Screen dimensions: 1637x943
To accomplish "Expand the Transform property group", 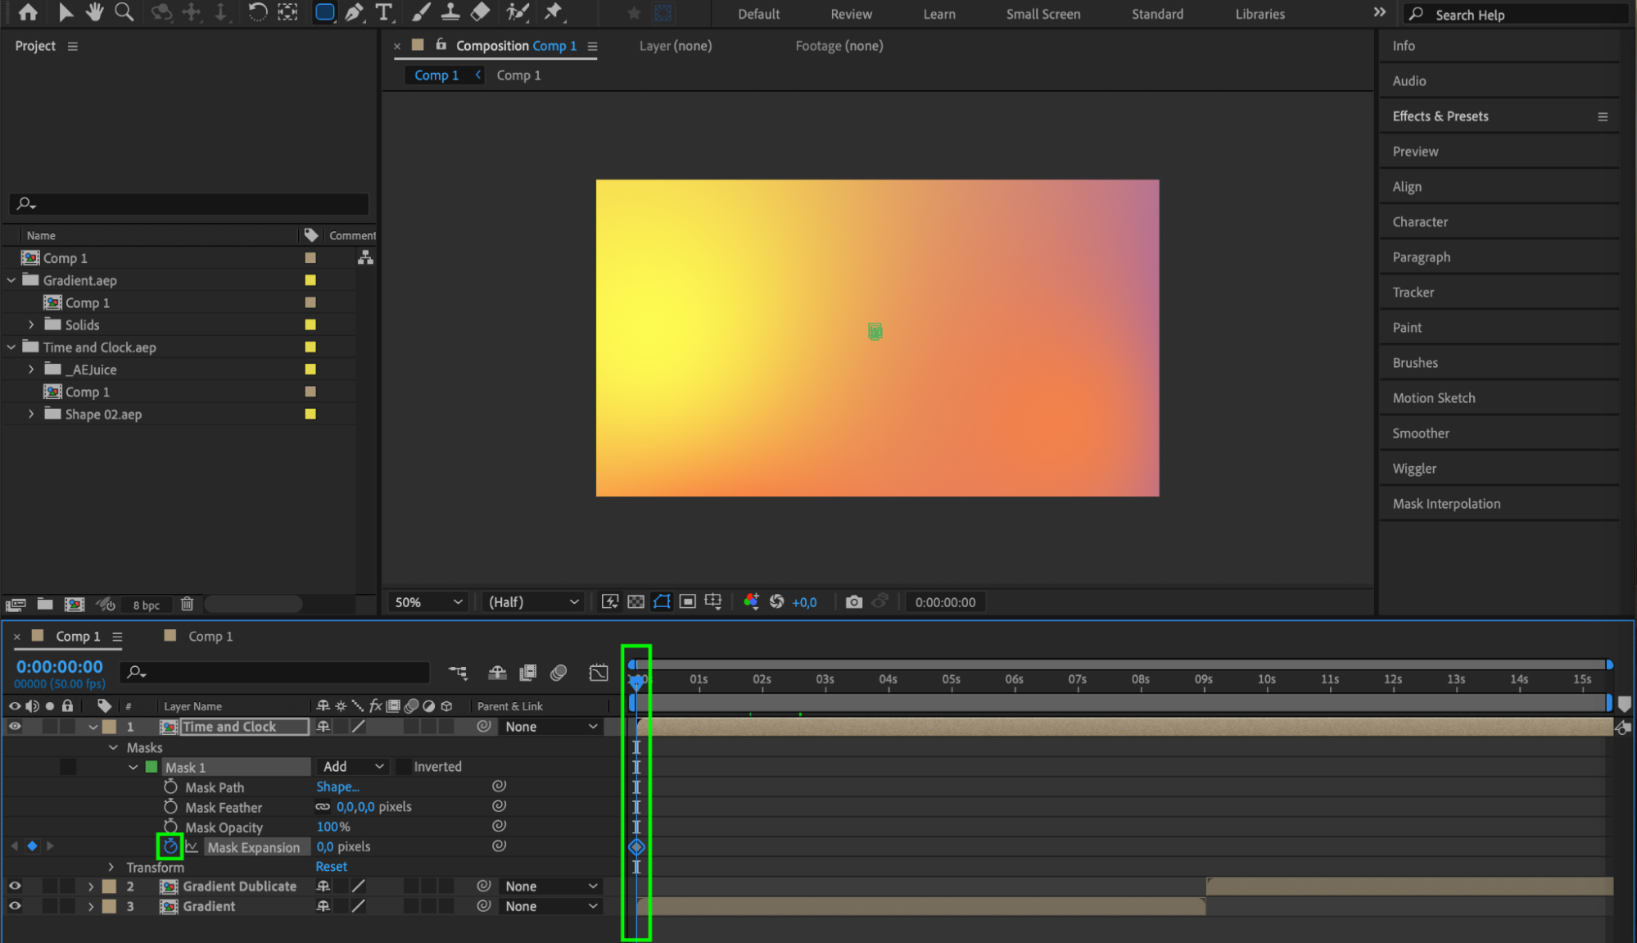I will click(111, 867).
